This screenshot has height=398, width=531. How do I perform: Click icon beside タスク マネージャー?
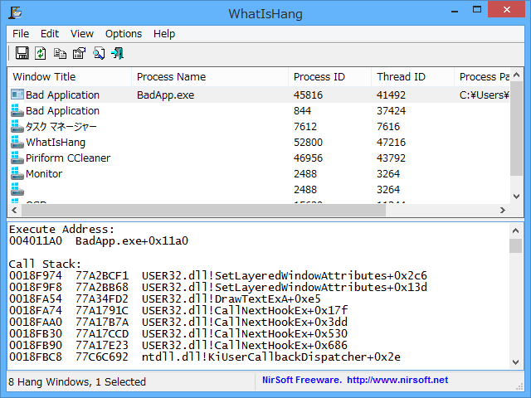17,126
